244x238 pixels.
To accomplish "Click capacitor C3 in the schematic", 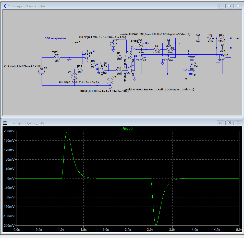I will pos(198,38).
